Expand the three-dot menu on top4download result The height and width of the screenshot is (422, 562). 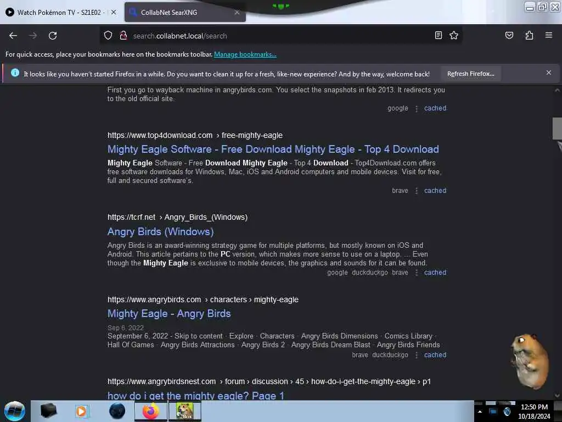pos(417,191)
